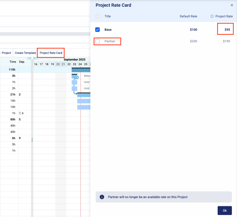Click the vertical splitter grip dots
Viewport: 237px width, 217px height.
point(32,139)
